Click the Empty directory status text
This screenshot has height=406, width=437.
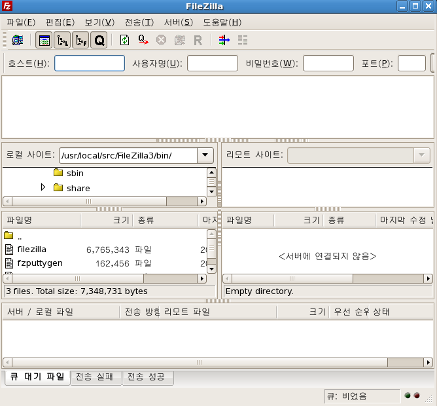[x=259, y=291]
